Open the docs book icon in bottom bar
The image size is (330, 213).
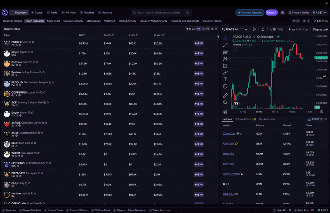313,210
